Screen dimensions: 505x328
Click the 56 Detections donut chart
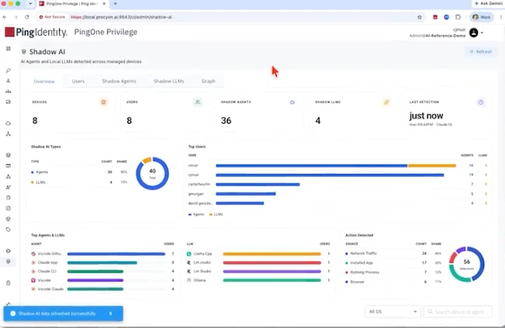466,264
